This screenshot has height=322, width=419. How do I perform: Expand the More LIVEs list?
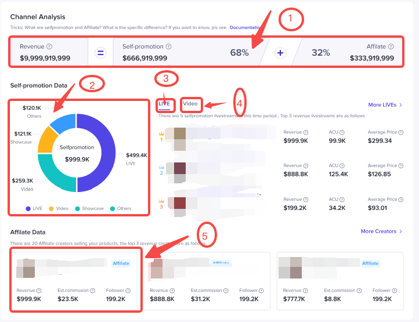(385, 105)
